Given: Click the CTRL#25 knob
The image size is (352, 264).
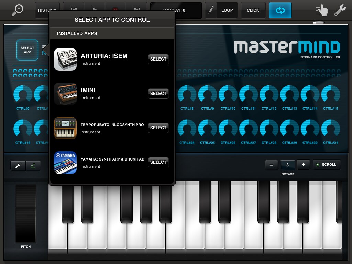Looking at the screenshot, I should click(207, 129).
